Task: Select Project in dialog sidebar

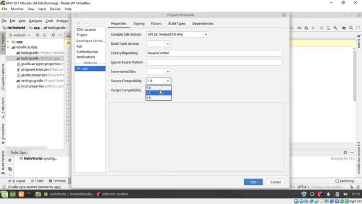Action: (81, 35)
